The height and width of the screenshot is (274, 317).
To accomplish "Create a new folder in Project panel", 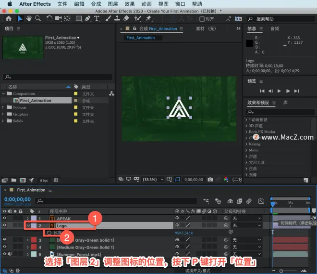I will 14,180.
